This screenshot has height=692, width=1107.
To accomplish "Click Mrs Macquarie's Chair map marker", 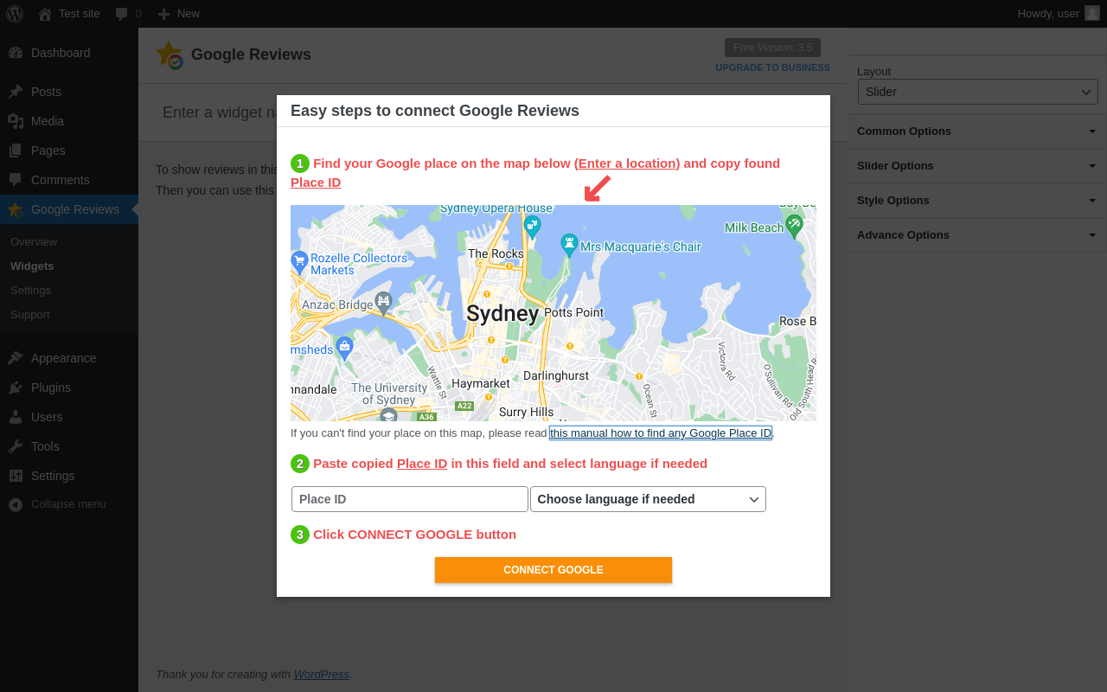I will pos(569,245).
